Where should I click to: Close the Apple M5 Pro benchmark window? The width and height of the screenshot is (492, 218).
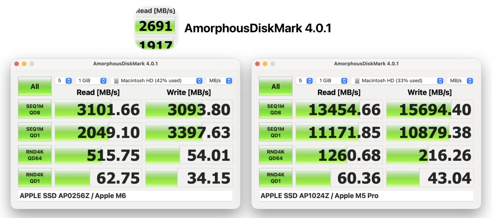(x=258, y=64)
